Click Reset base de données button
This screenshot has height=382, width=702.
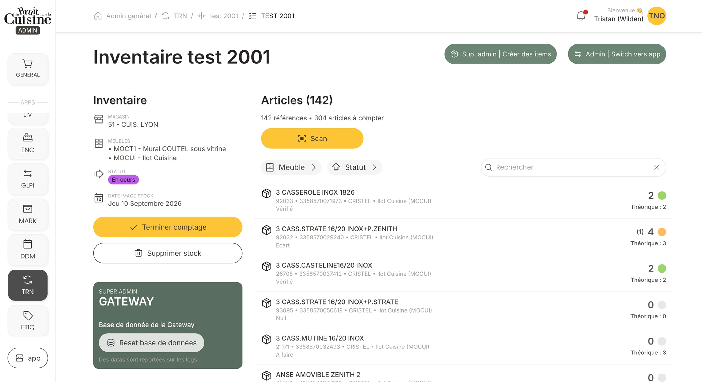pyautogui.click(x=151, y=342)
